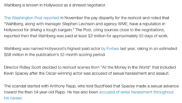Follow the "by Forbes" hyperlink
This screenshot has width=182, height=103.
click(x=110, y=49)
